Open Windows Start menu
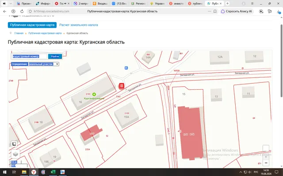The image size is (283, 176). pyautogui.click(x=4, y=172)
